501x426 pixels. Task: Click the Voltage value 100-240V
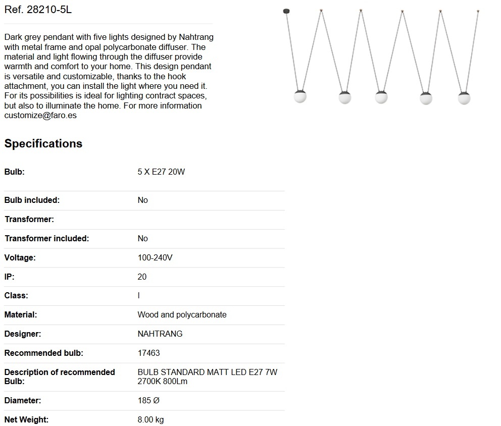tap(155, 257)
